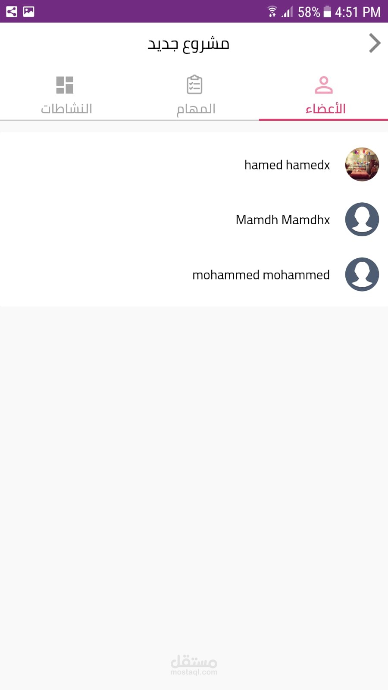Screen dimensions: 388x690
Task: Go back using the chevron arrow
Action: pos(374,43)
